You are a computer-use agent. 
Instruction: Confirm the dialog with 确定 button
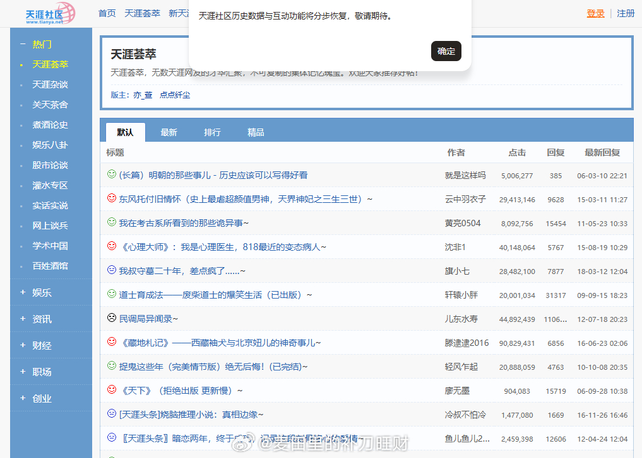pos(446,51)
